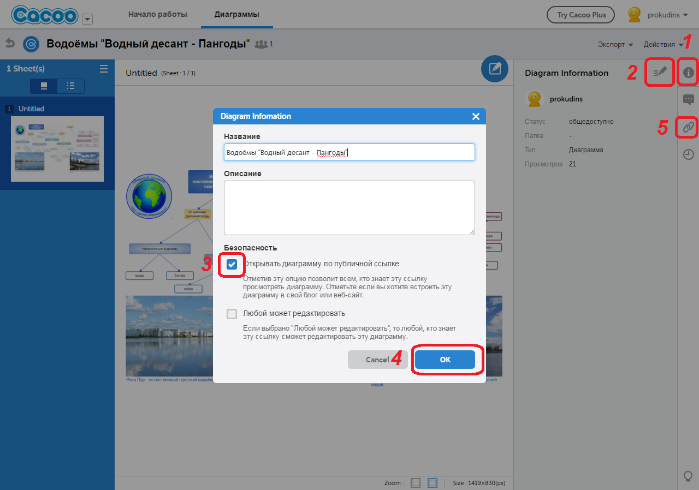Expand the Экспорт dropdown
This screenshot has width=699, height=490.
click(x=615, y=44)
